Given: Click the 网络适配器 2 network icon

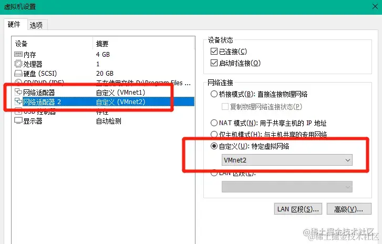Looking at the screenshot, I should coord(18,101).
